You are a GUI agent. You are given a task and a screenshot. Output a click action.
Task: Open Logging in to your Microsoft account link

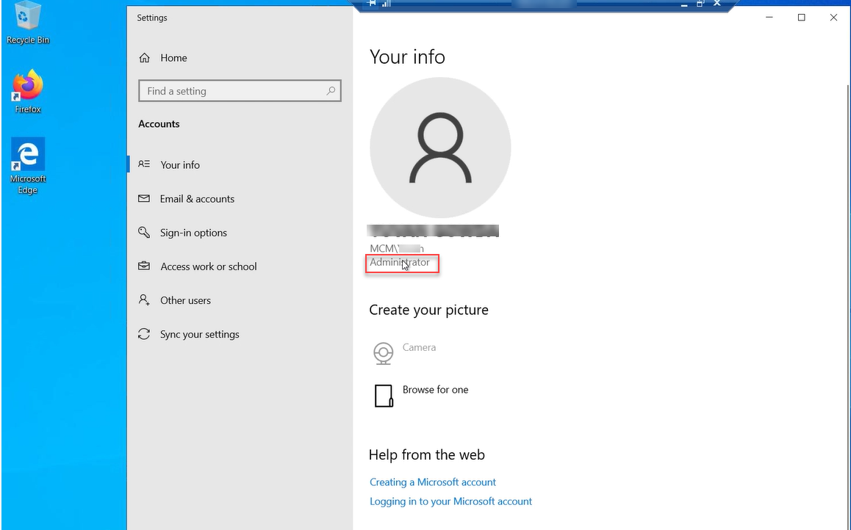[450, 501]
